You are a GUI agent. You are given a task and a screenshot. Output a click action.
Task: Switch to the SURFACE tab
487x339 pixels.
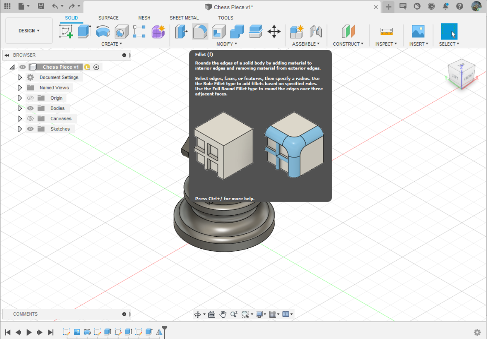click(x=108, y=18)
